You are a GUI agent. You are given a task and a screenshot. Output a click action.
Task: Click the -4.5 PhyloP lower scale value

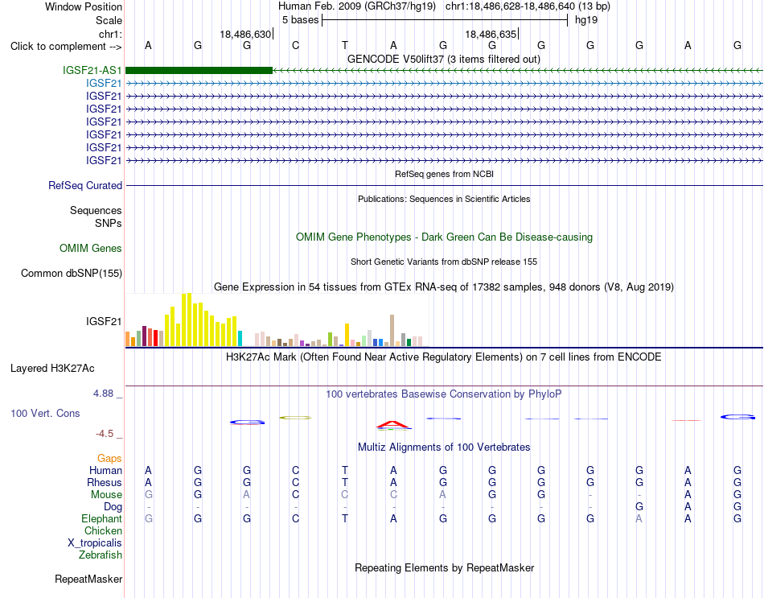[105, 434]
